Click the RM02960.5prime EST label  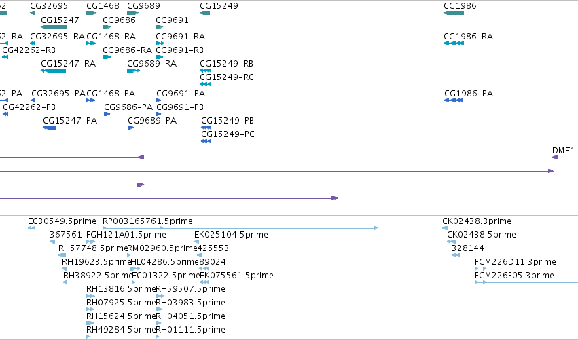[162, 248]
